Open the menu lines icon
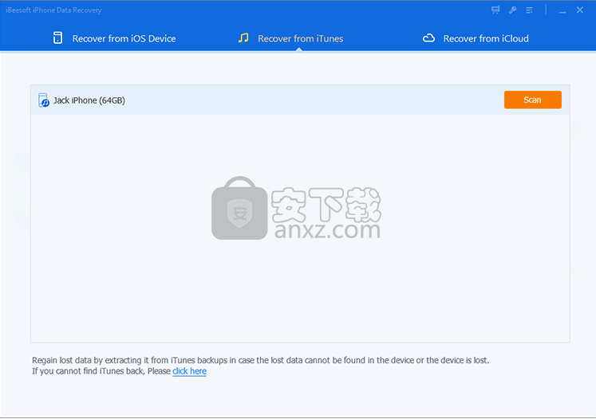Screen dimensions: 596x419 coord(529,10)
